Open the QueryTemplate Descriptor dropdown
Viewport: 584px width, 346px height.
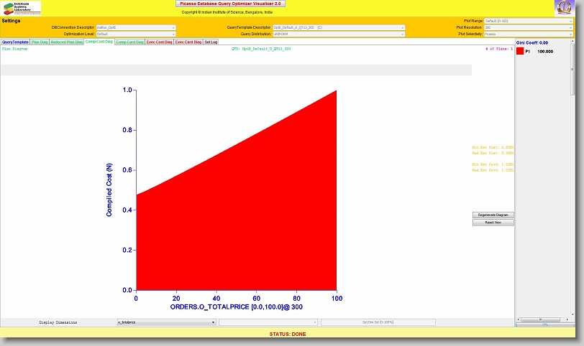339,27
